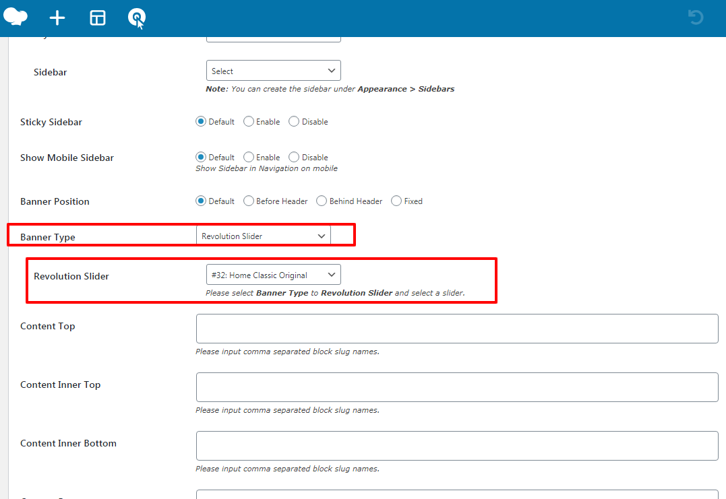Open the layout template icon
The width and height of the screenshot is (726, 499).
pyautogui.click(x=98, y=18)
